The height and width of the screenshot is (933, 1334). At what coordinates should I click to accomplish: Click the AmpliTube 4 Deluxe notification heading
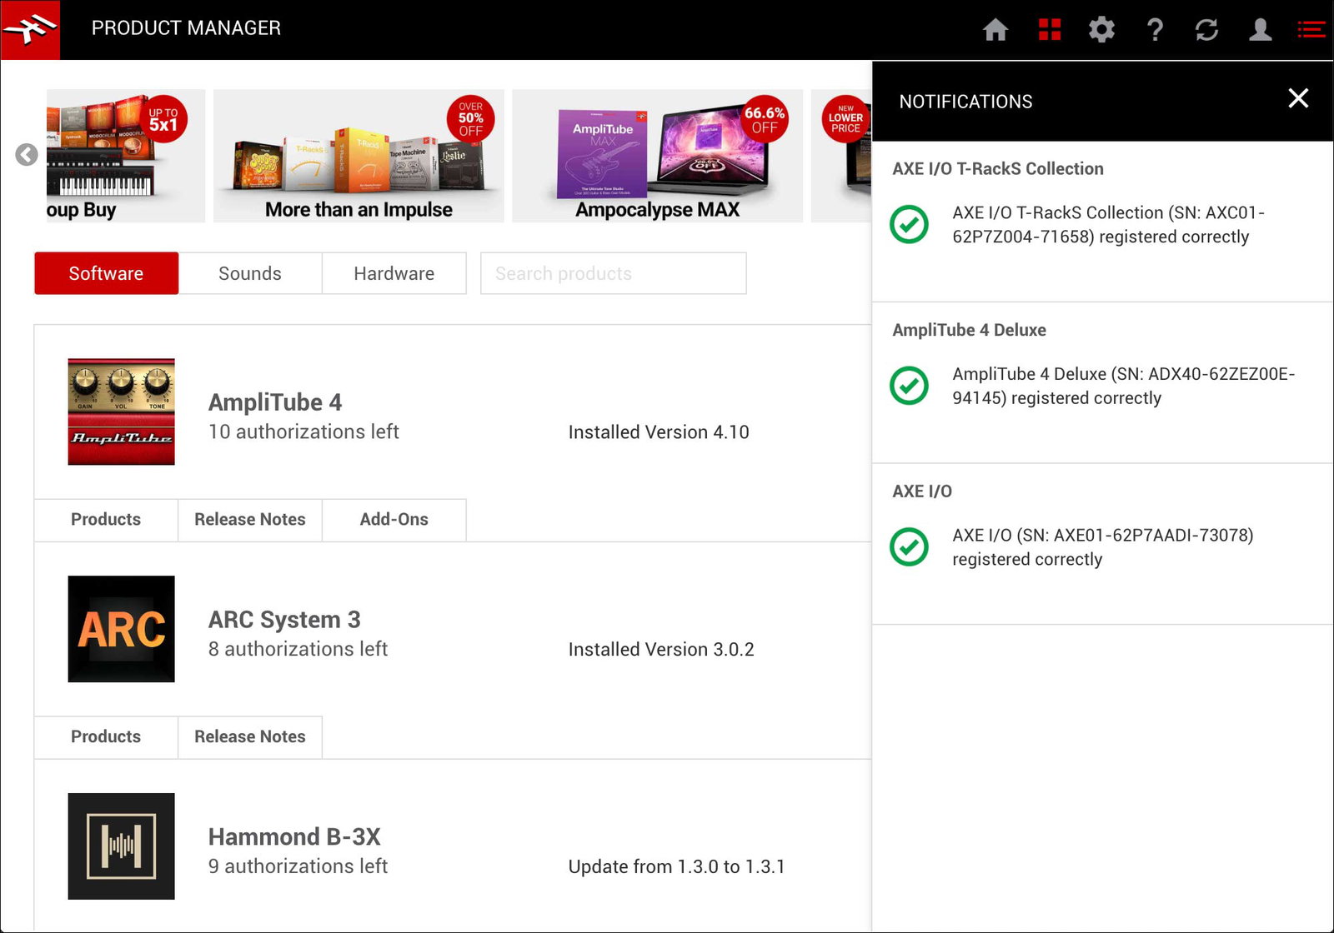coord(969,330)
